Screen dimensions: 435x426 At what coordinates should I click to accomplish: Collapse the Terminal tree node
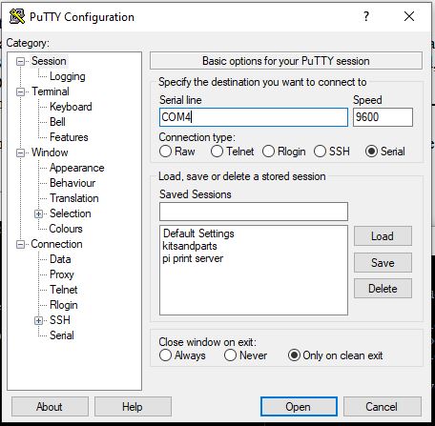pos(20,91)
